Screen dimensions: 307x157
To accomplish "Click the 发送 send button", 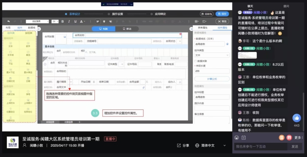I will point(295,146).
